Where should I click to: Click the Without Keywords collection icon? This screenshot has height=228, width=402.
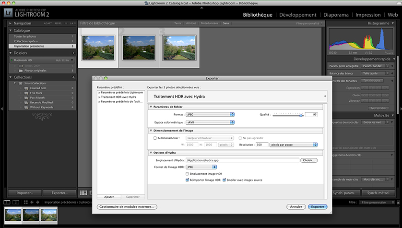(26, 108)
